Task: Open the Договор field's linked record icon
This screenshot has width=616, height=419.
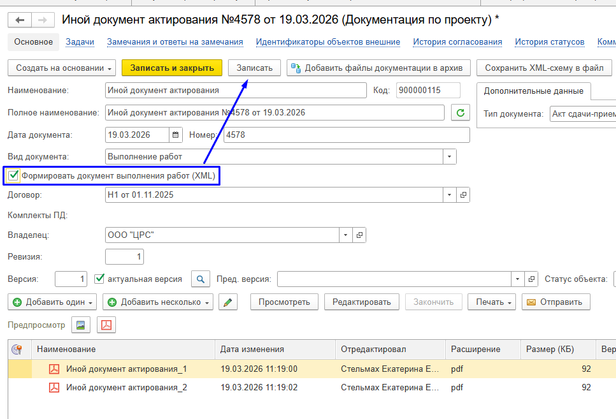Action: coord(463,195)
